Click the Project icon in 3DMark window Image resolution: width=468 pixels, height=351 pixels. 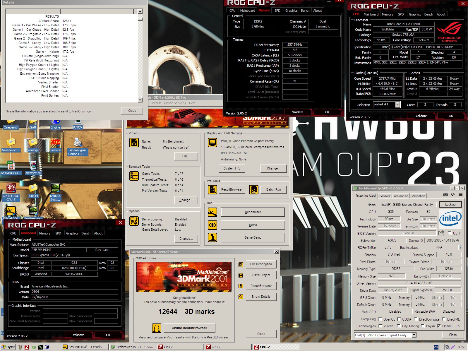[134, 143]
